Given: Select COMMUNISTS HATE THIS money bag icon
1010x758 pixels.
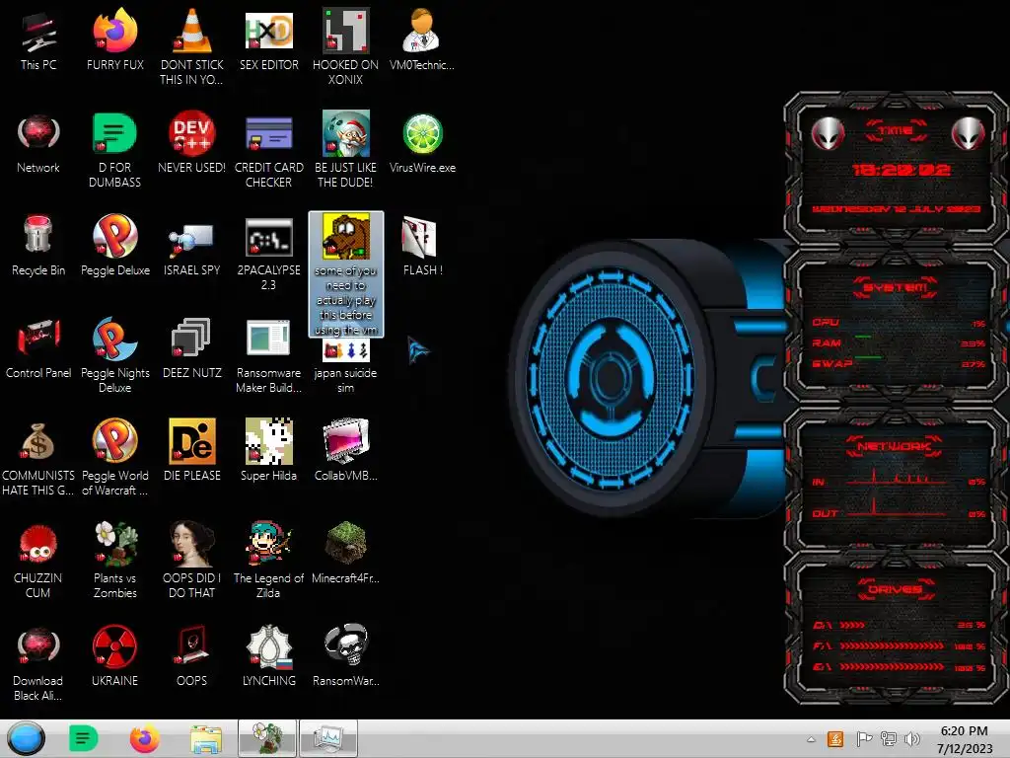Looking at the screenshot, I should [38, 441].
